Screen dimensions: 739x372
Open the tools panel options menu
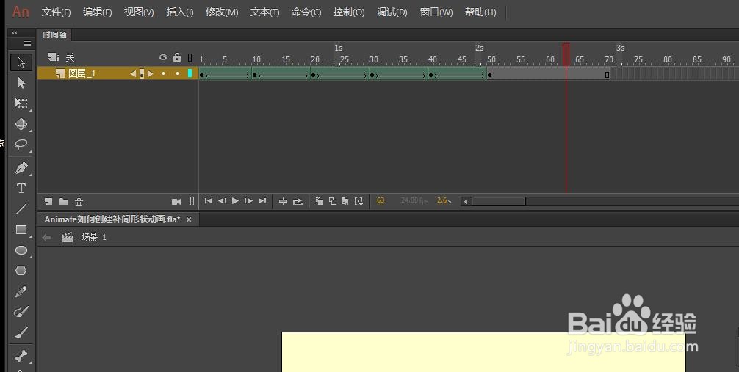click(27, 44)
